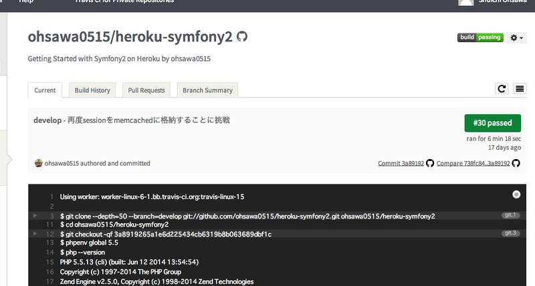
Task: Click the '17 days ago' timestamp
Action: tap(504, 148)
